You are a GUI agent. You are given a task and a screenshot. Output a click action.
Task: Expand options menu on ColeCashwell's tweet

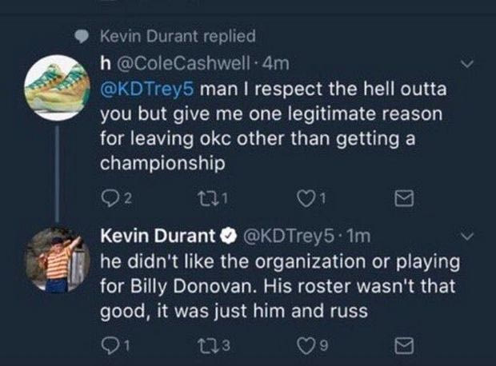tap(470, 62)
